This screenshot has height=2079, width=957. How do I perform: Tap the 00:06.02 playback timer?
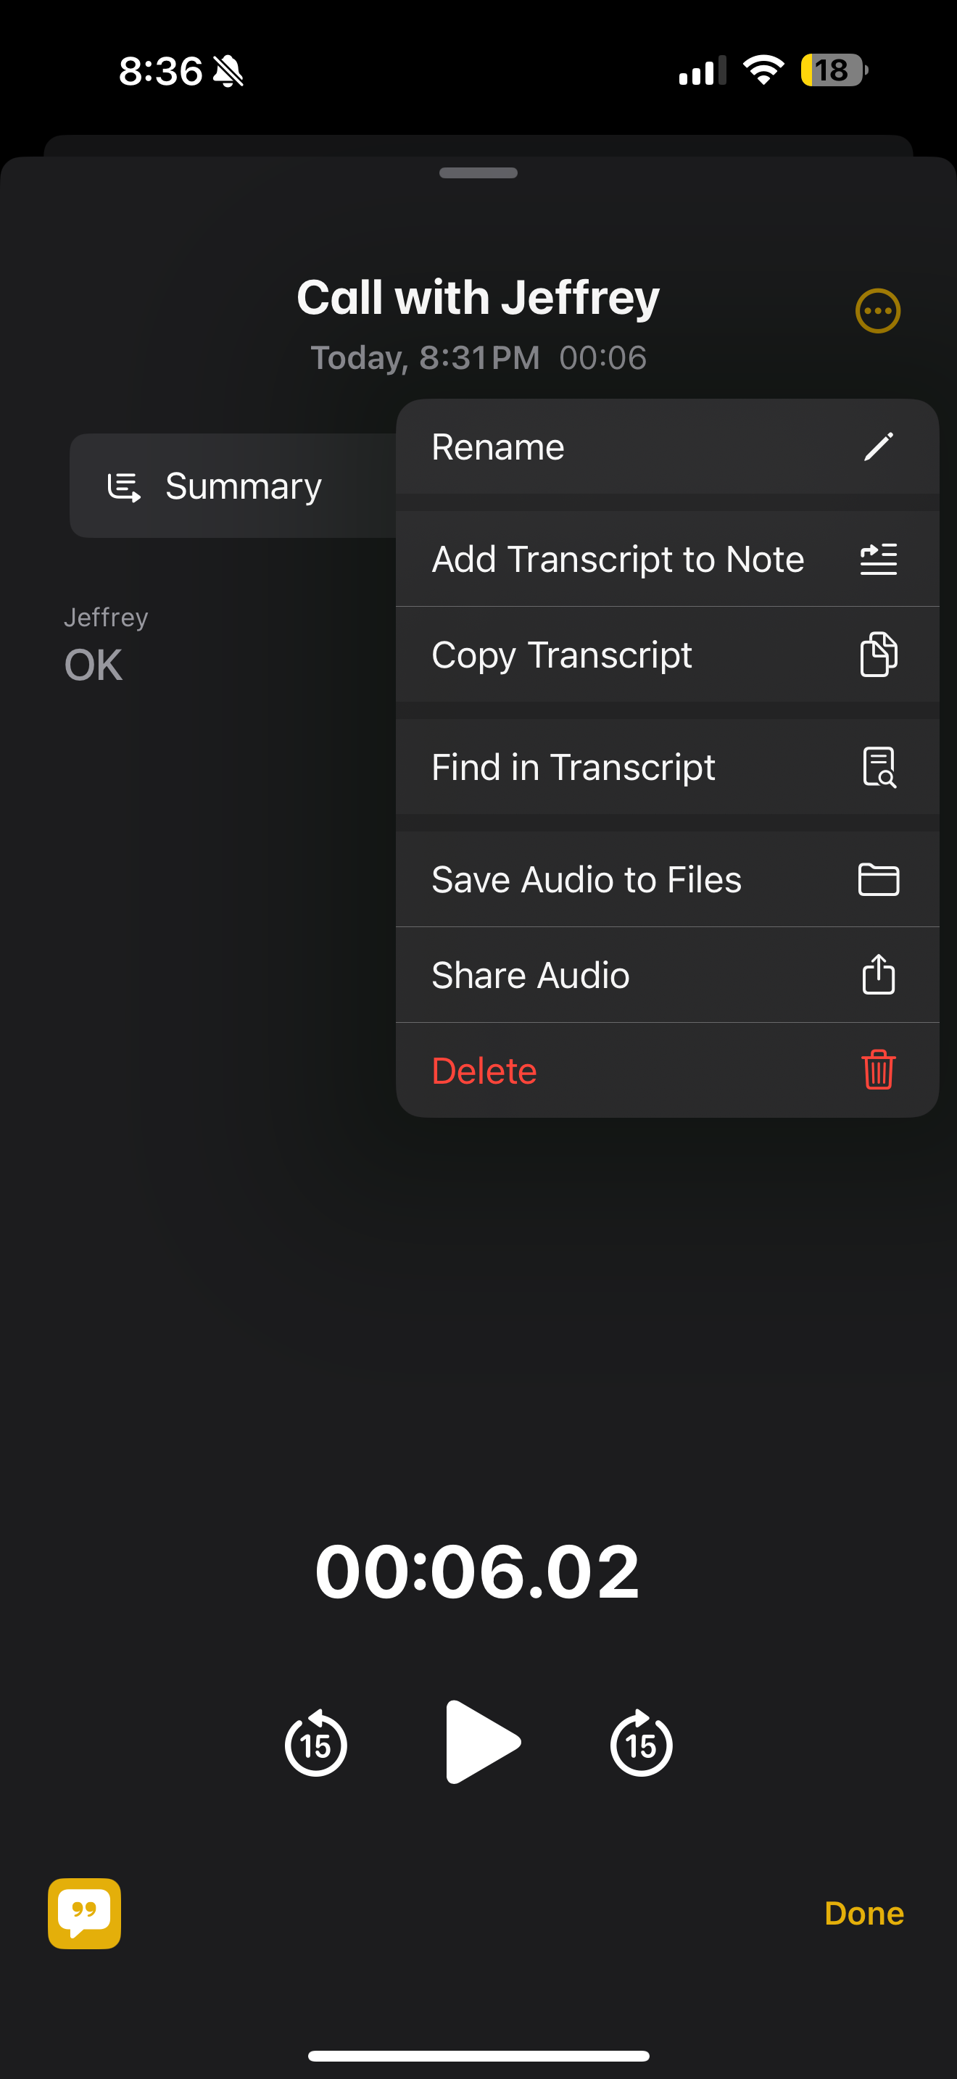(478, 1572)
